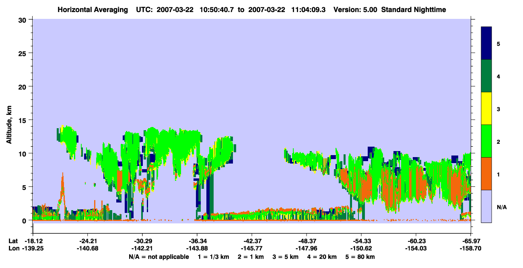The width and height of the screenshot is (523, 268).
Task: Click latitude value -54.33
Action: [x=361, y=241]
